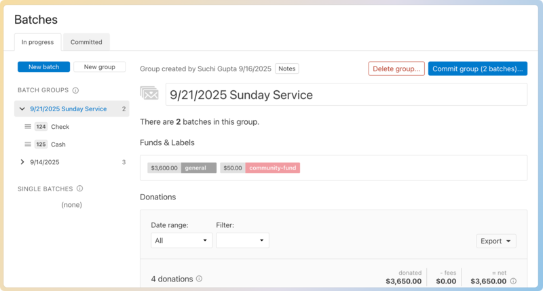Click the info icon beside Single Batches

pyautogui.click(x=79, y=189)
